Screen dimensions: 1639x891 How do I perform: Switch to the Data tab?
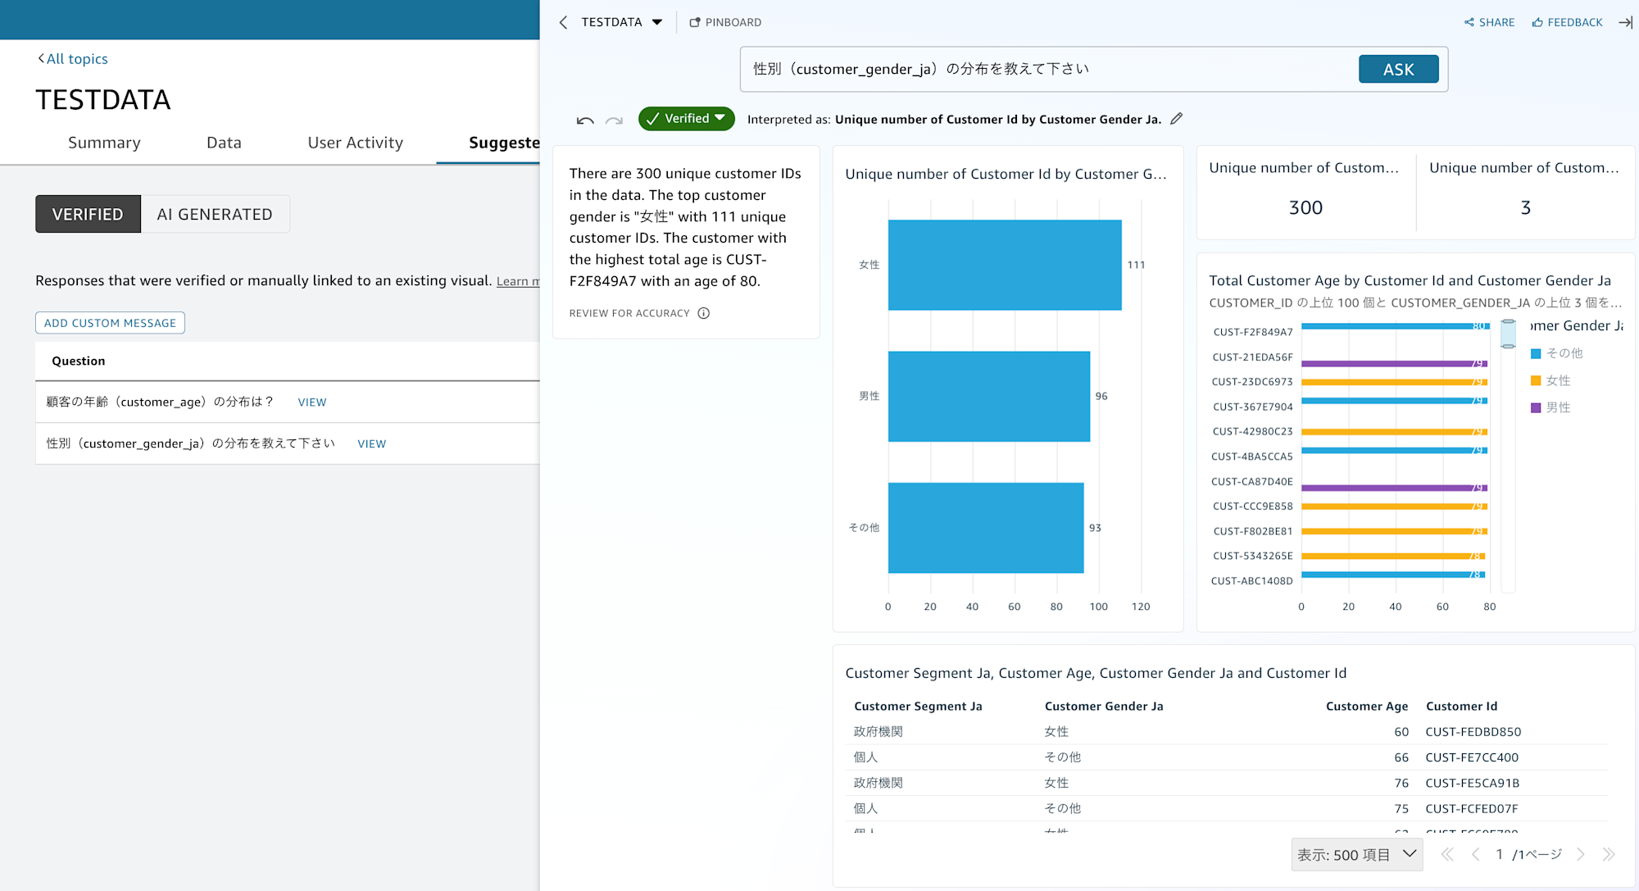[224, 143]
